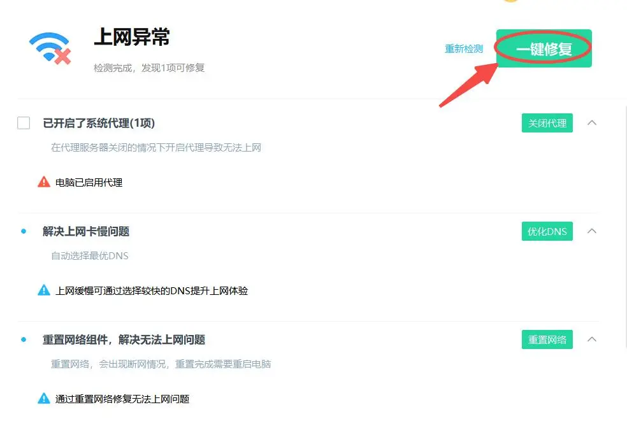Viewport: 627px width, 428px height.
Task: Click the blue warning icon beside 上网缓慢 tip
Action: pyautogui.click(x=43, y=290)
